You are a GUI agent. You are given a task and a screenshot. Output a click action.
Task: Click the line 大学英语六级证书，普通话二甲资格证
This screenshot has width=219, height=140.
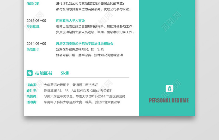coord(71,85)
